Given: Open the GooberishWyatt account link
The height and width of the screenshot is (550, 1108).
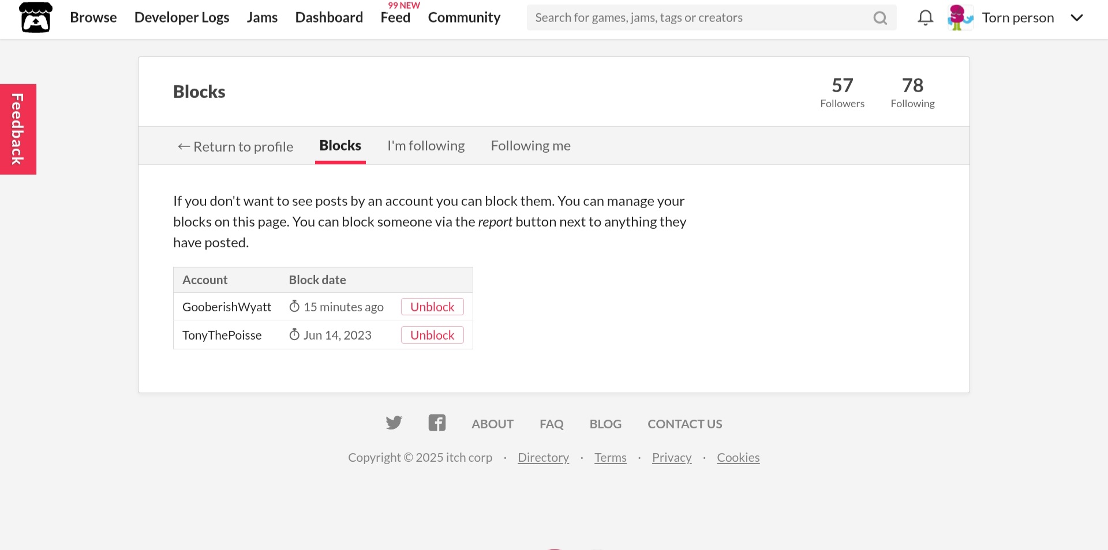Looking at the screenshot, I should pyautogui.click(x=227, y=307).
